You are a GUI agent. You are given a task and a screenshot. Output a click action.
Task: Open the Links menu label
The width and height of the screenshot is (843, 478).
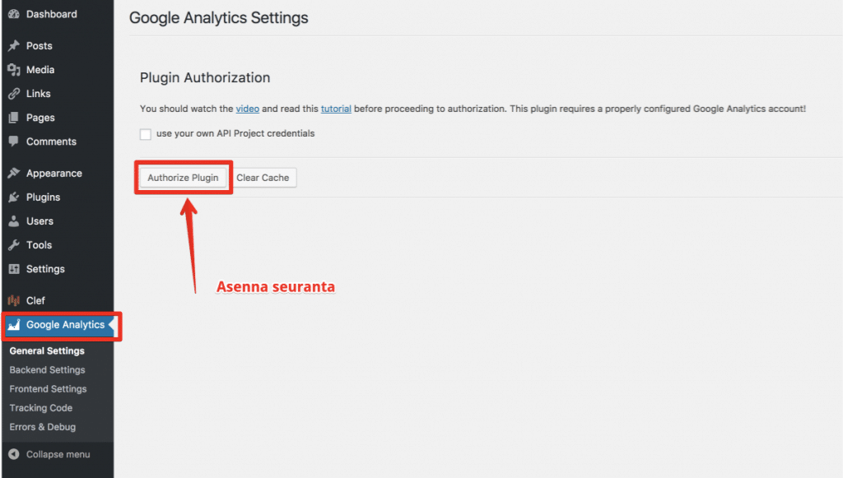point(38,94)
